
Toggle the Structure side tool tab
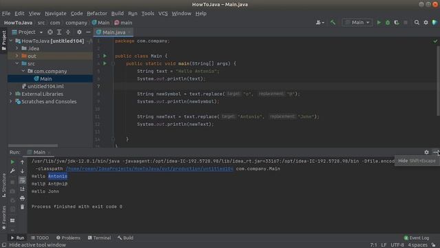pyautogui.click(x=3, y=185)
